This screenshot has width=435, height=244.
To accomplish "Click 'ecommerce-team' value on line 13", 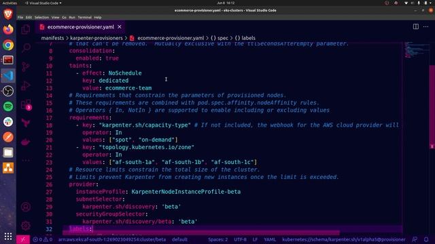I will pyautogui.click(x=128, y=88).
